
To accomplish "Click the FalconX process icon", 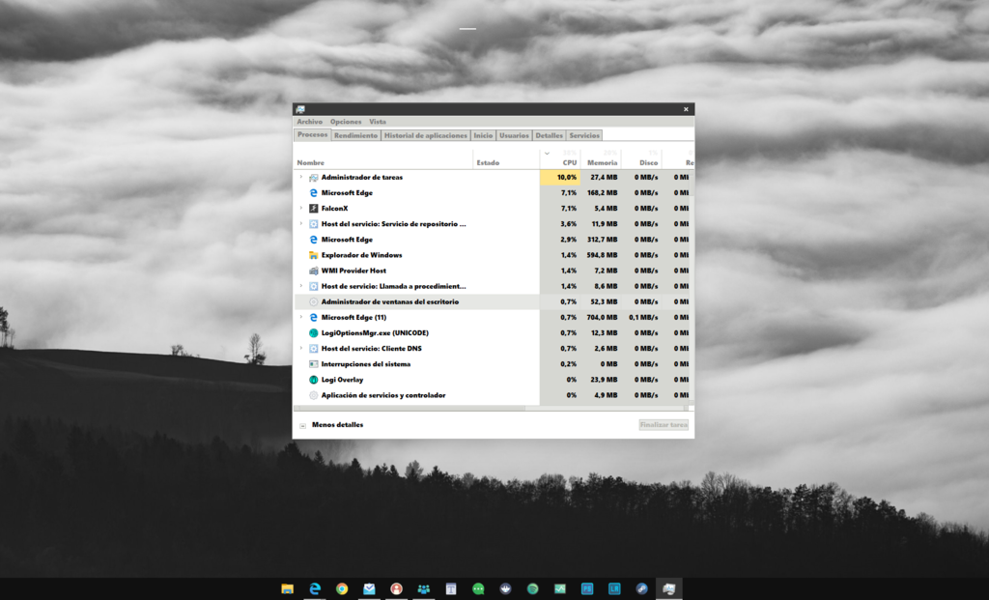I will click(313, 209).
